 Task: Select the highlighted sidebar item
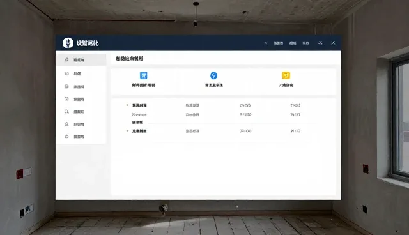(81, 60)
